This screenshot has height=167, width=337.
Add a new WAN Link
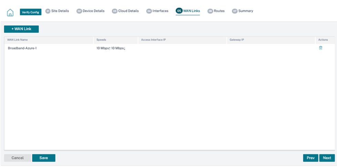21,29
